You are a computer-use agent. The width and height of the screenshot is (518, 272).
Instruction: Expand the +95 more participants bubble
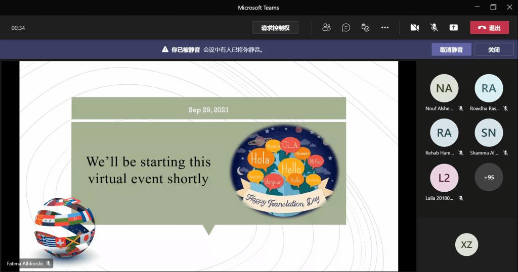[x=489, y=177]
